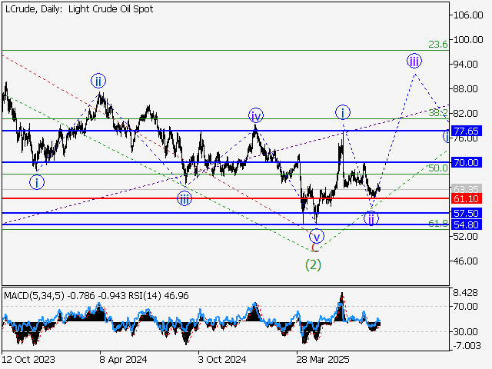Click wave i label above the 77.65 spike
492x369 pixels.
click(343, 112)
